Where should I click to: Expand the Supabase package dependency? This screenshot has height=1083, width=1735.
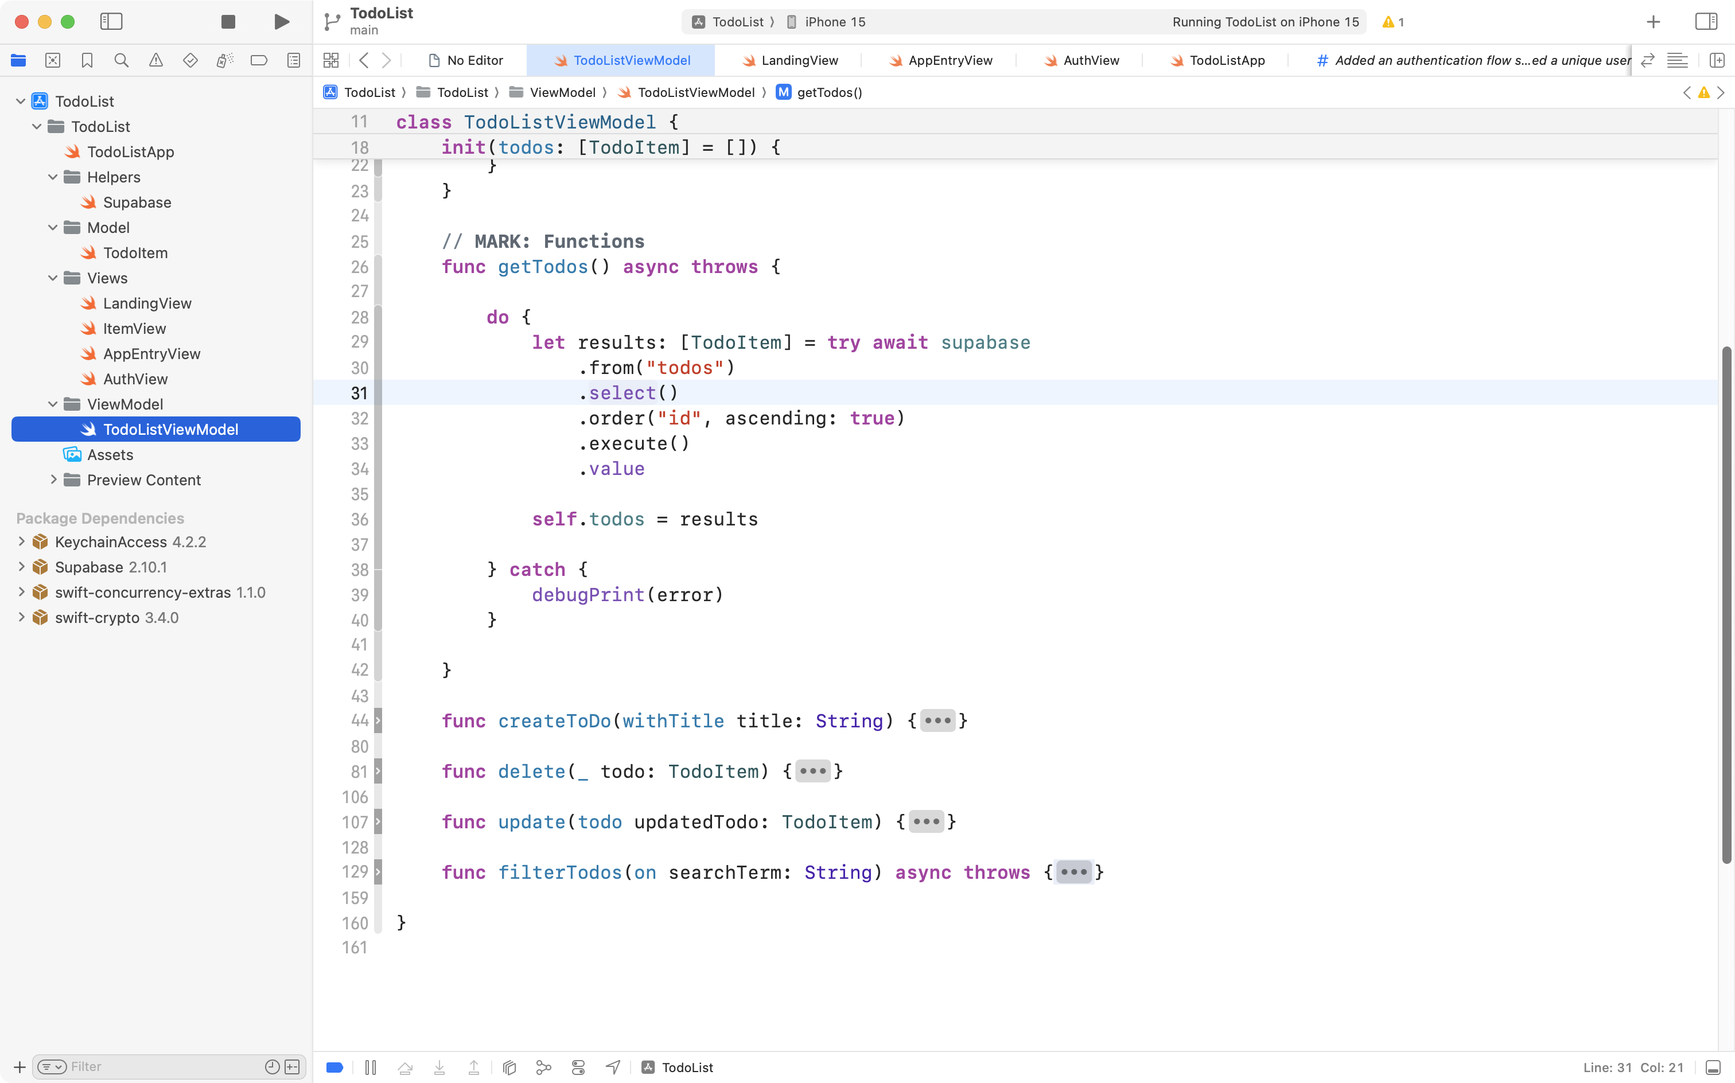21,567
